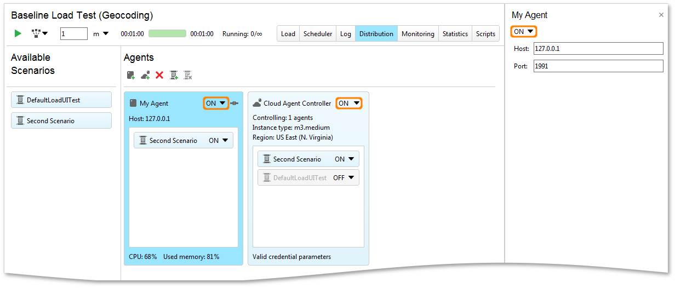The image size is (675, 288).
Task: Click the Host field showing 127.0.0.1
Action: pos(598,48)
